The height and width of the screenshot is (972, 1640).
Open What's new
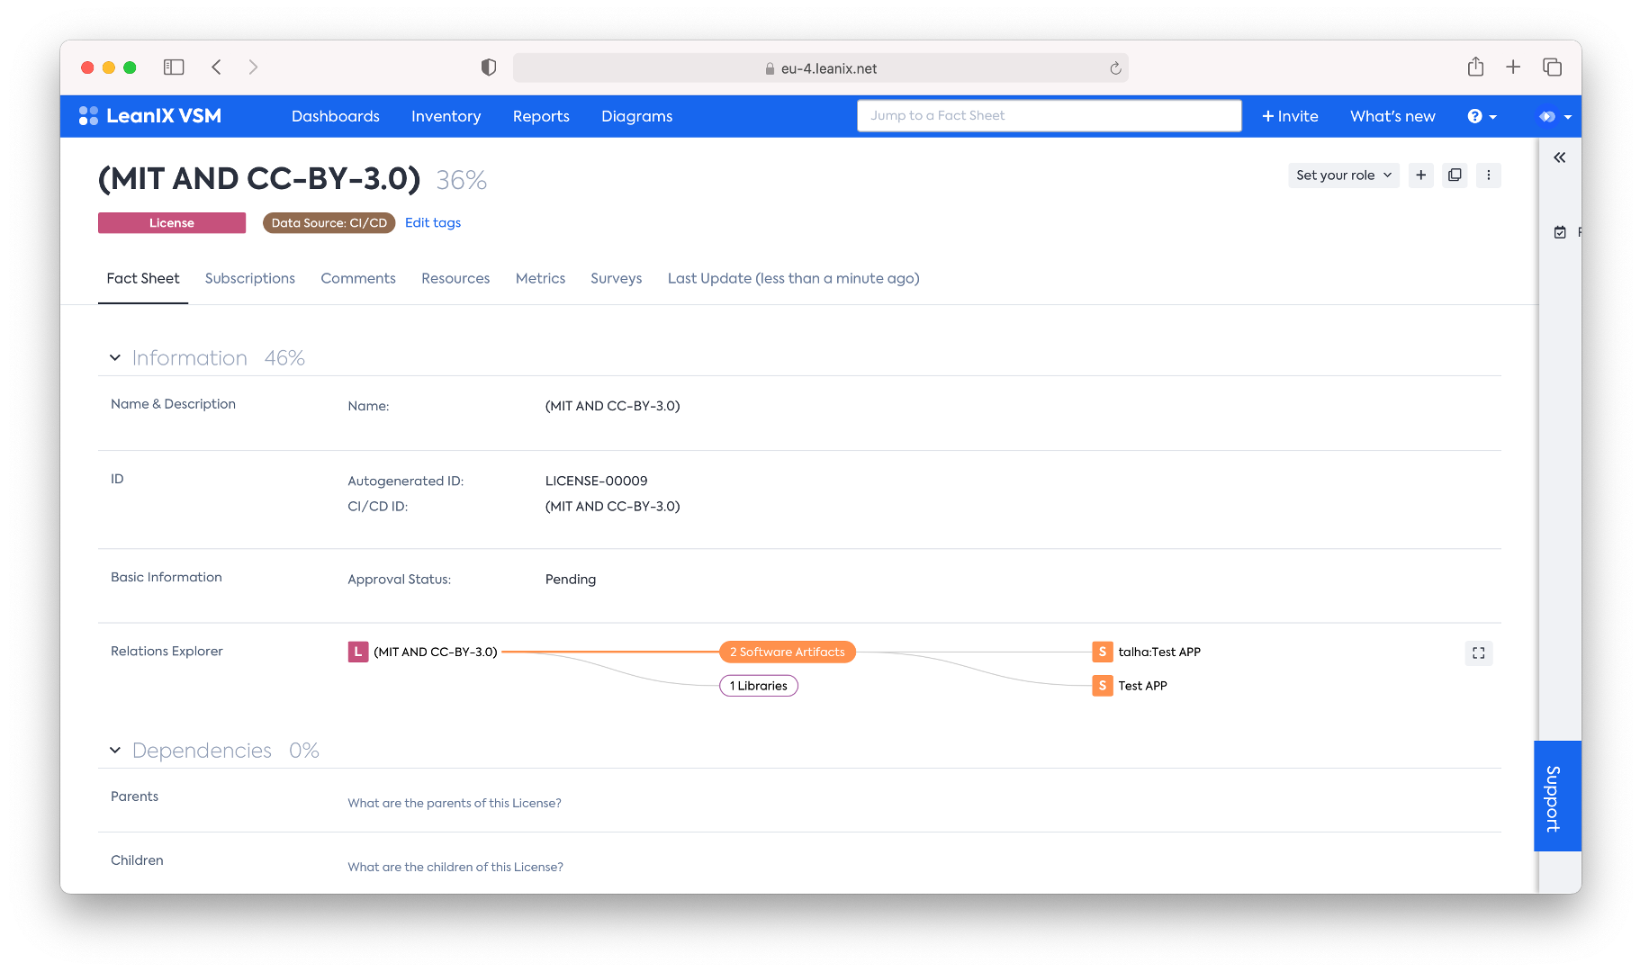[x=1392, y=116]
